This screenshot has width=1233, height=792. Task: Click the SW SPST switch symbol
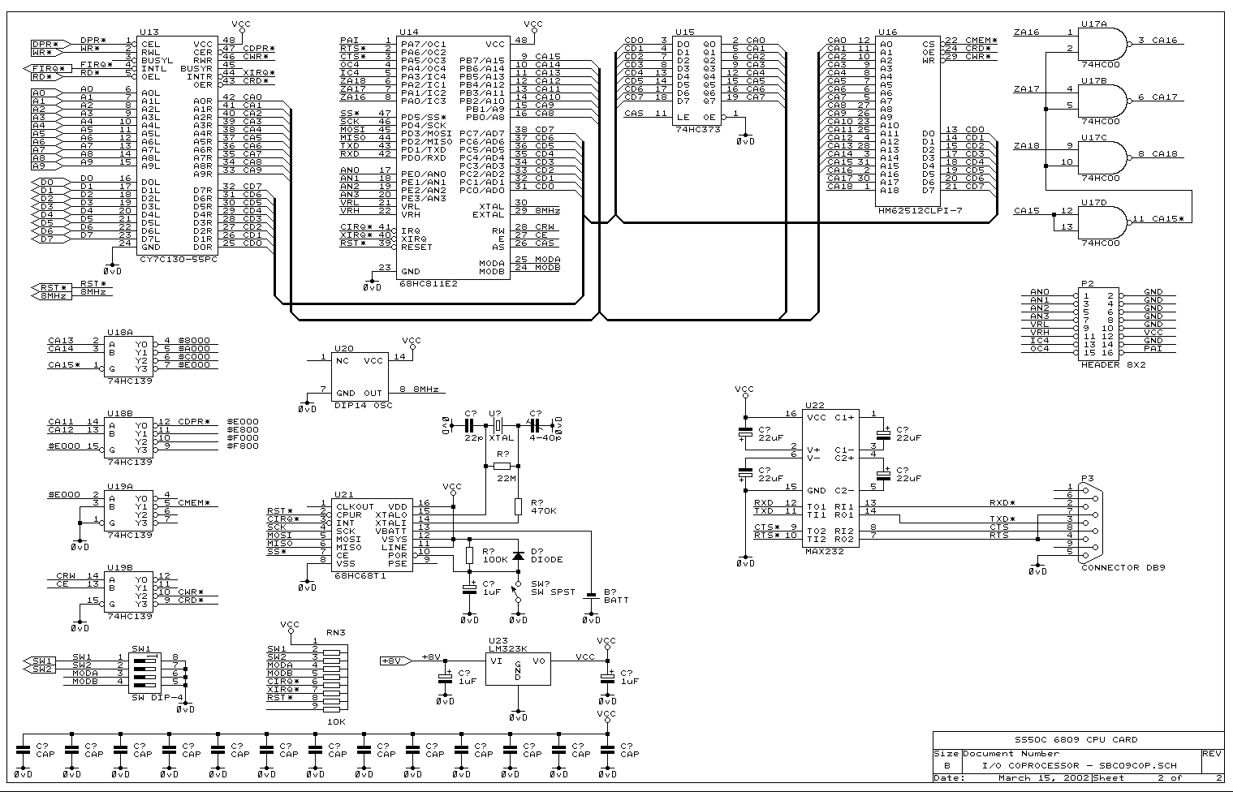click(x=516, y=591)
